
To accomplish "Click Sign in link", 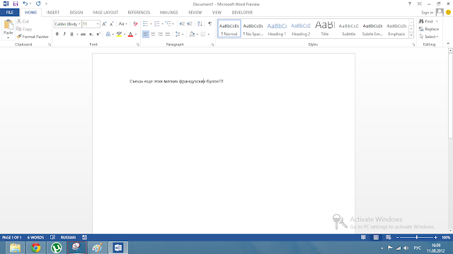I will (427, 13).
